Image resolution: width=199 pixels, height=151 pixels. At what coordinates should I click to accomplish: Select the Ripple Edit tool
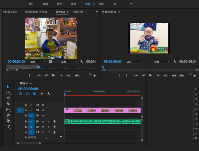(x=8, y=98)
